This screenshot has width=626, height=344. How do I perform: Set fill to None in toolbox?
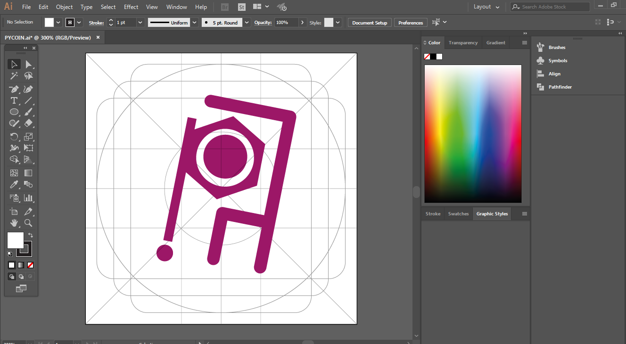pos(31,265)
